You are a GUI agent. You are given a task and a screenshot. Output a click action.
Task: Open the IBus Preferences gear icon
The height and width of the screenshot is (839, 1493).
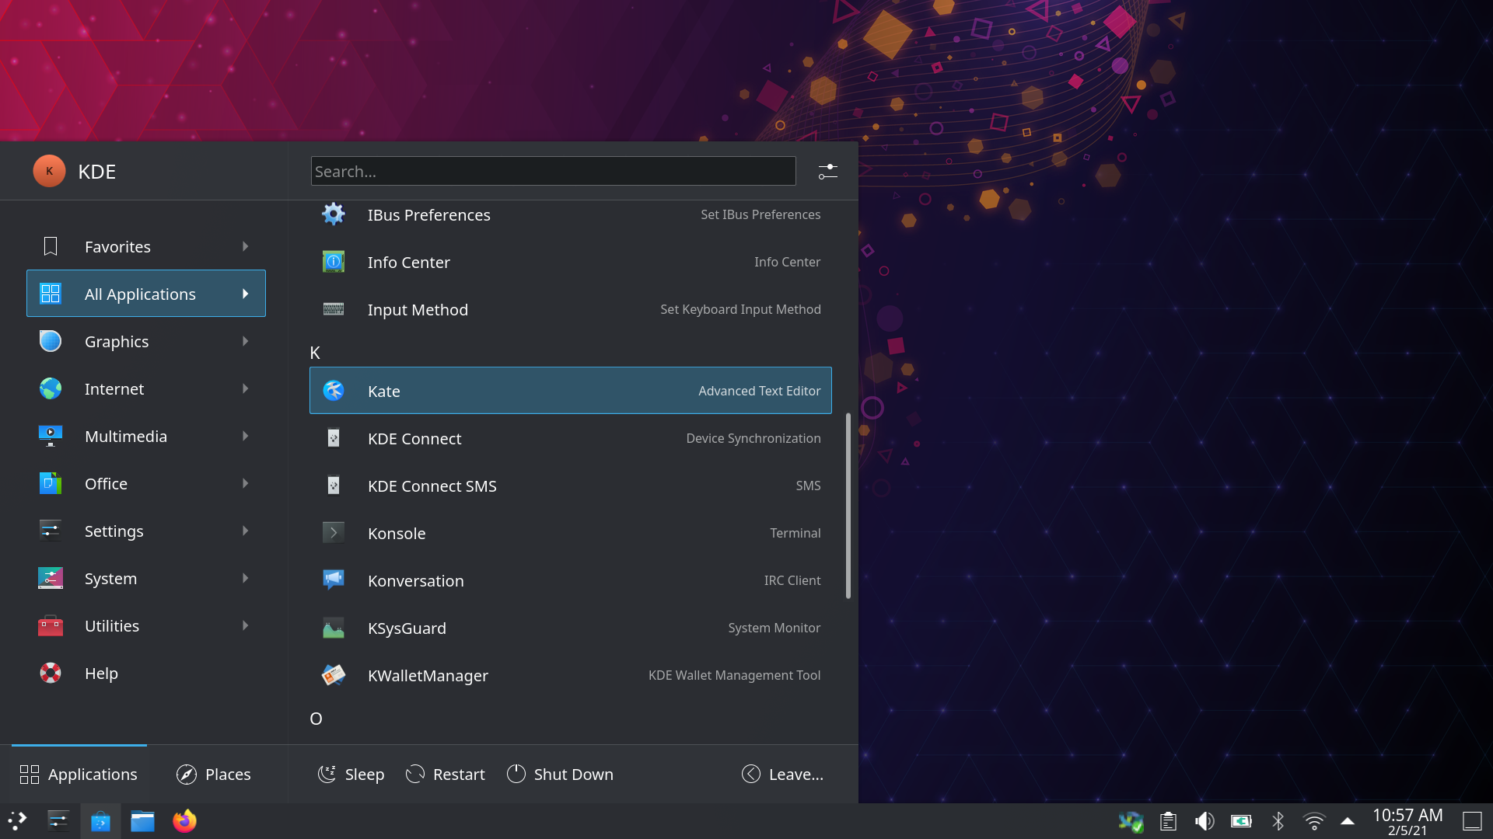point(334,214)
